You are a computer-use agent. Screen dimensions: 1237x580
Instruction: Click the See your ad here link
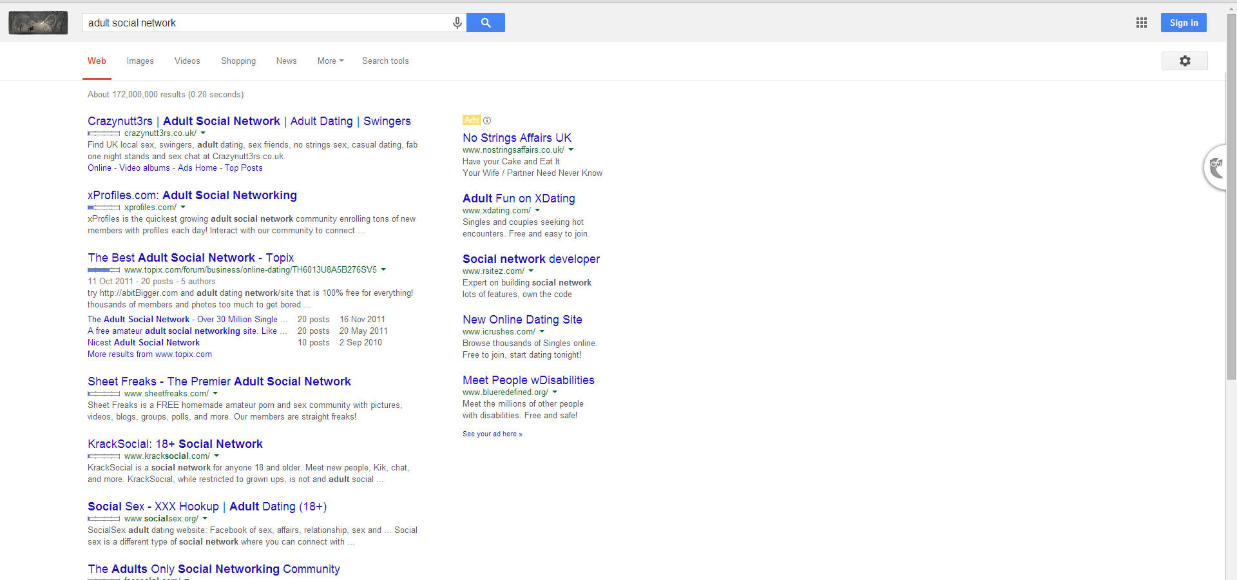pyautogui.click(x=492, y=434)
